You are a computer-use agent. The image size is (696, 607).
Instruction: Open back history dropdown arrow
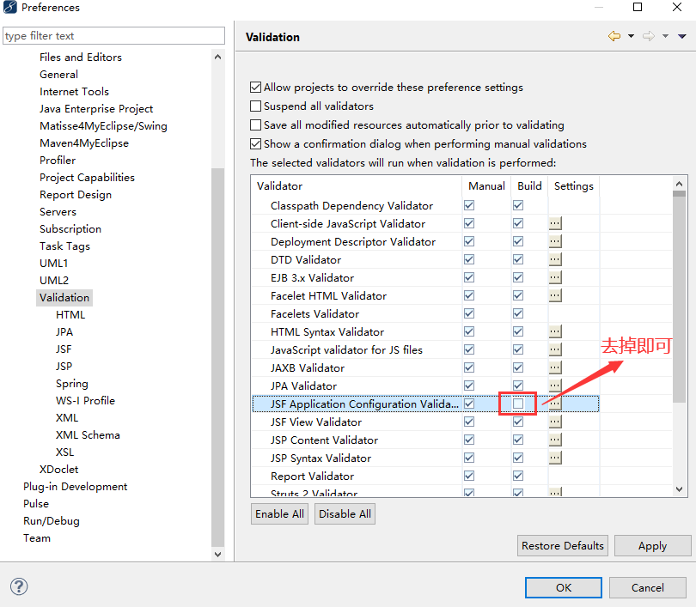[x=631, y=36]
